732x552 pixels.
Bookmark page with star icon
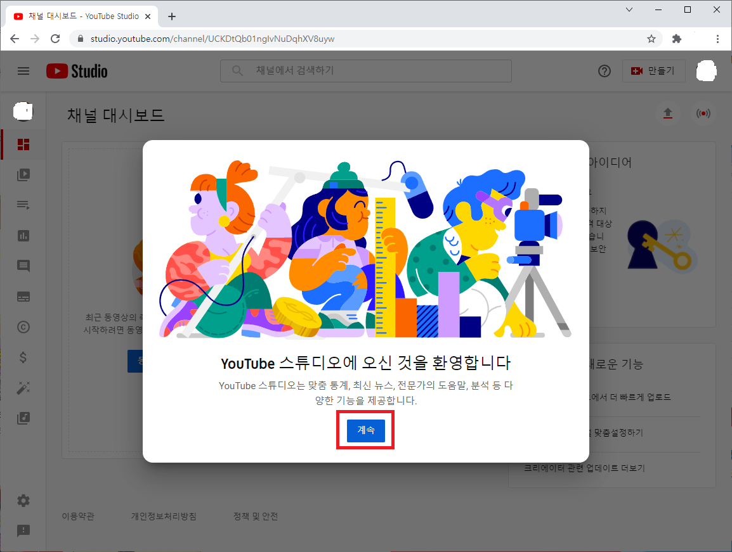(x=651, y=39)
